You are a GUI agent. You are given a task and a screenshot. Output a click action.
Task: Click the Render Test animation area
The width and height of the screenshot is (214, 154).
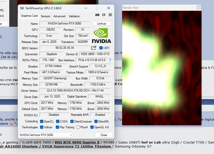pyautogui.click(x=162, y=68)
